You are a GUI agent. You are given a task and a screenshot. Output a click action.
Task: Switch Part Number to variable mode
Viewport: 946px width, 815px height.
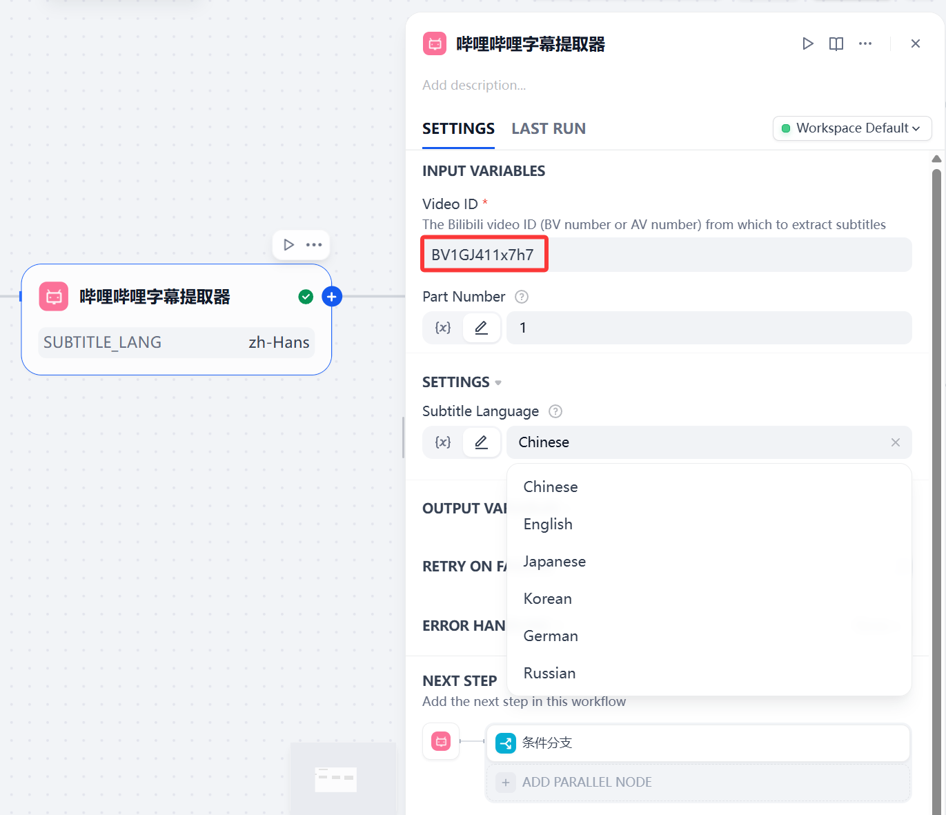click(x=443, y=328)
